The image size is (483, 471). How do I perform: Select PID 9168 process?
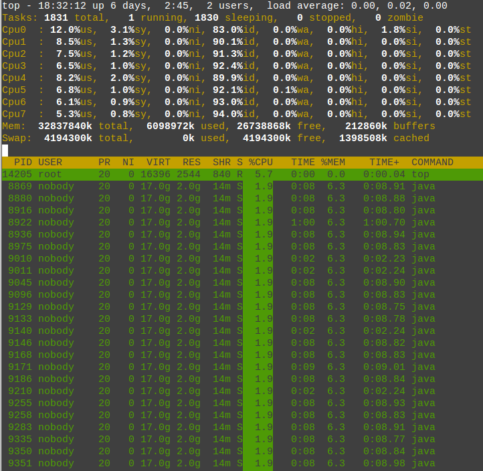[242, 355]
